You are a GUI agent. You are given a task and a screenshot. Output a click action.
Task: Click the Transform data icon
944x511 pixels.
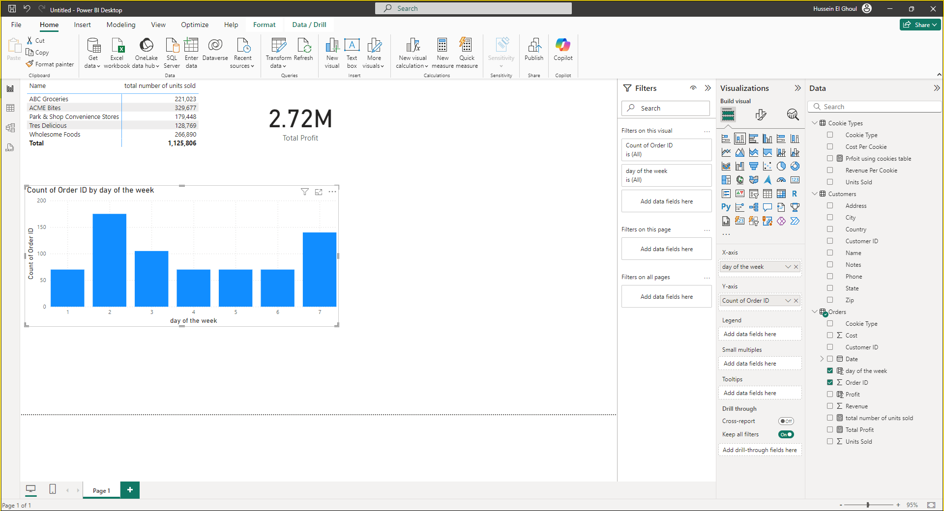pos(278,46)
